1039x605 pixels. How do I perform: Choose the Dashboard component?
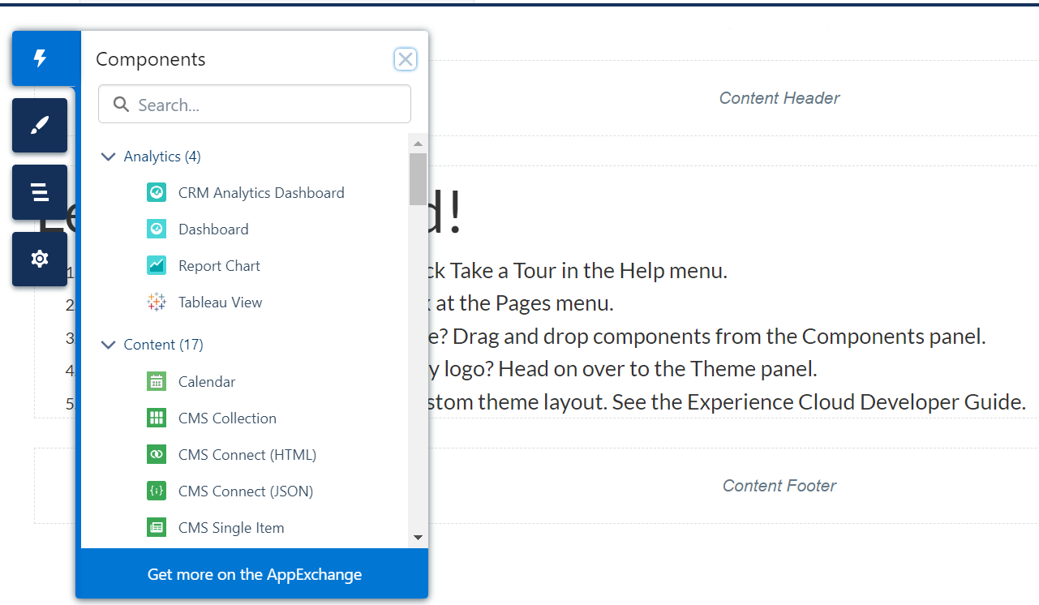tap(213, 230)
